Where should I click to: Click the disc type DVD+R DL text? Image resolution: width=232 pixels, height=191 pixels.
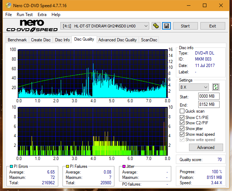pos(205,53)
